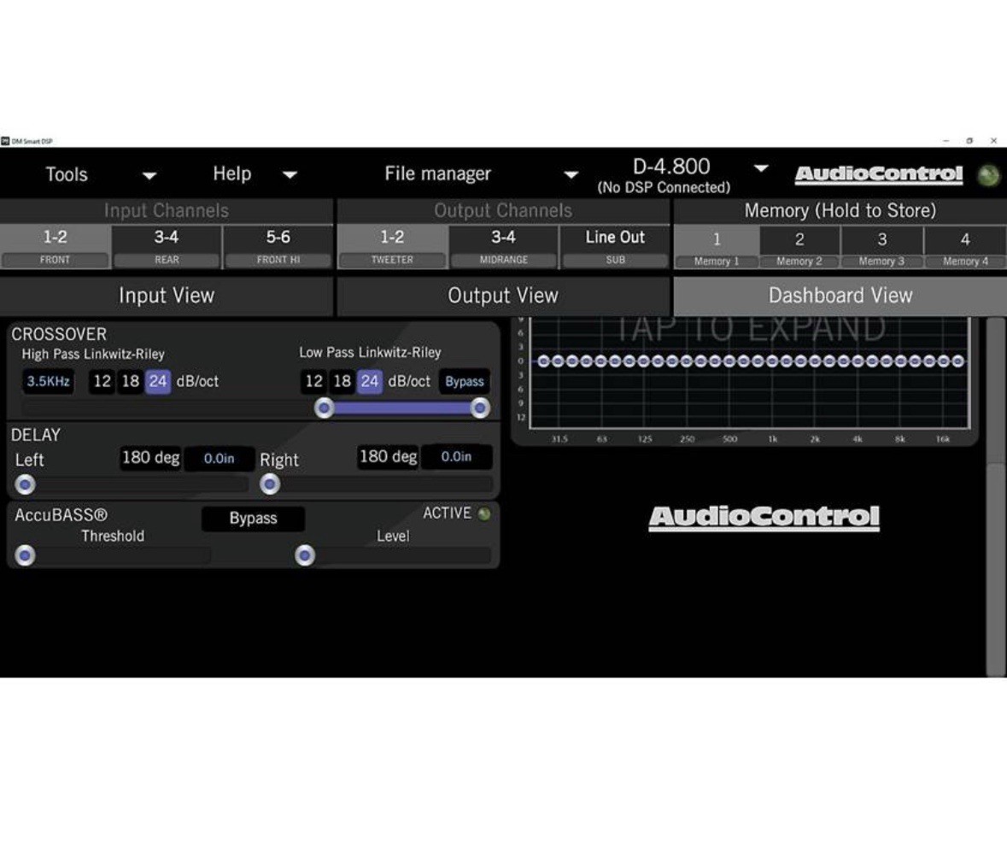This screenshot has width=1007, height=857.
Task: Select input channel 1-2 FRONT
Action: click(x=56, y=247)
